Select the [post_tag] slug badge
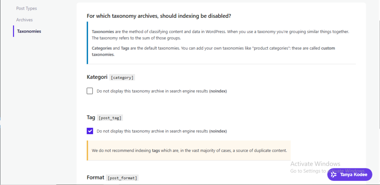This screenshot has height=185, width=380. click(x=110, y=118)
